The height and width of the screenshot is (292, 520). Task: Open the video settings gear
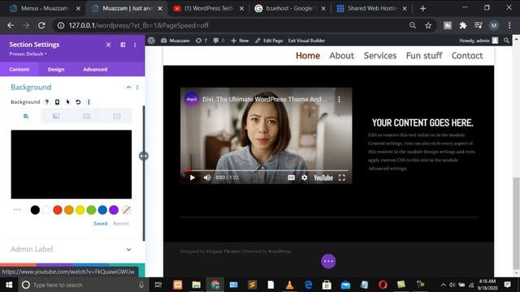pyautogui.click(x=304, y=178)
